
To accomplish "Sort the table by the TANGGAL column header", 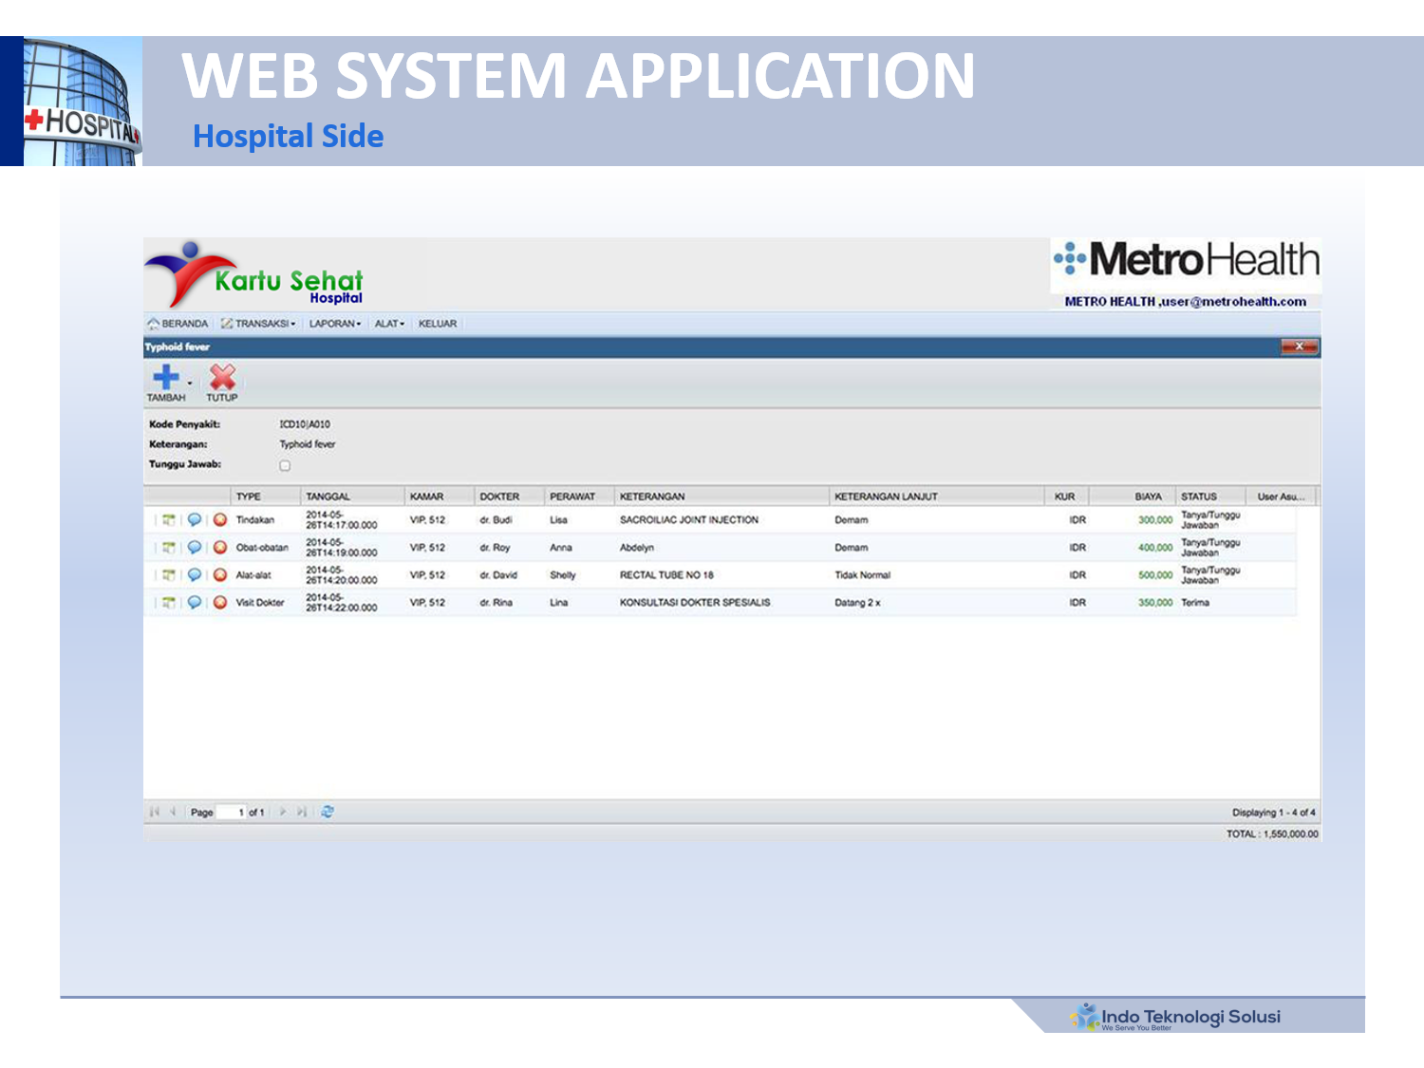I will 328,497.
